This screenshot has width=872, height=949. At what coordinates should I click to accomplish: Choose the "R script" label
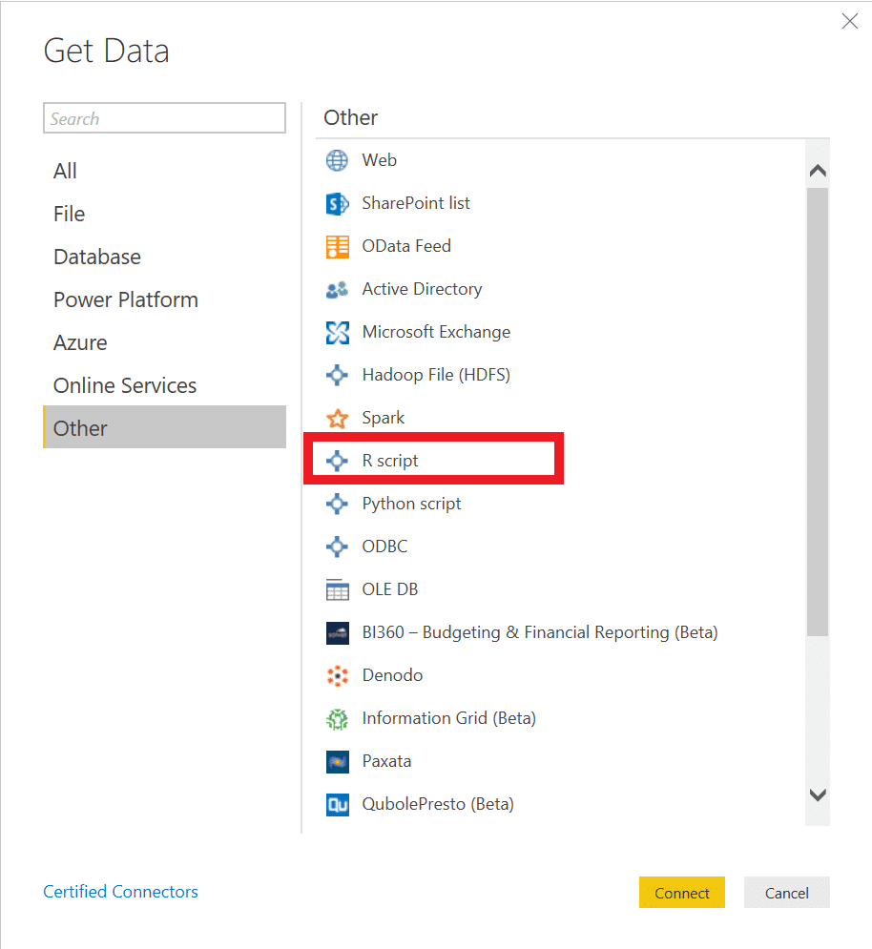point(390,462)
